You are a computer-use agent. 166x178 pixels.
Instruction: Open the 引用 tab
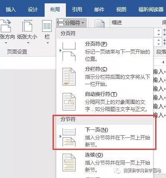click(x=77, y=10)
